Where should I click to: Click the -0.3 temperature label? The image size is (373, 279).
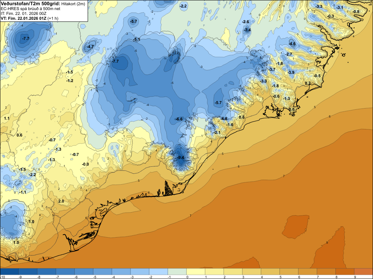330,16
